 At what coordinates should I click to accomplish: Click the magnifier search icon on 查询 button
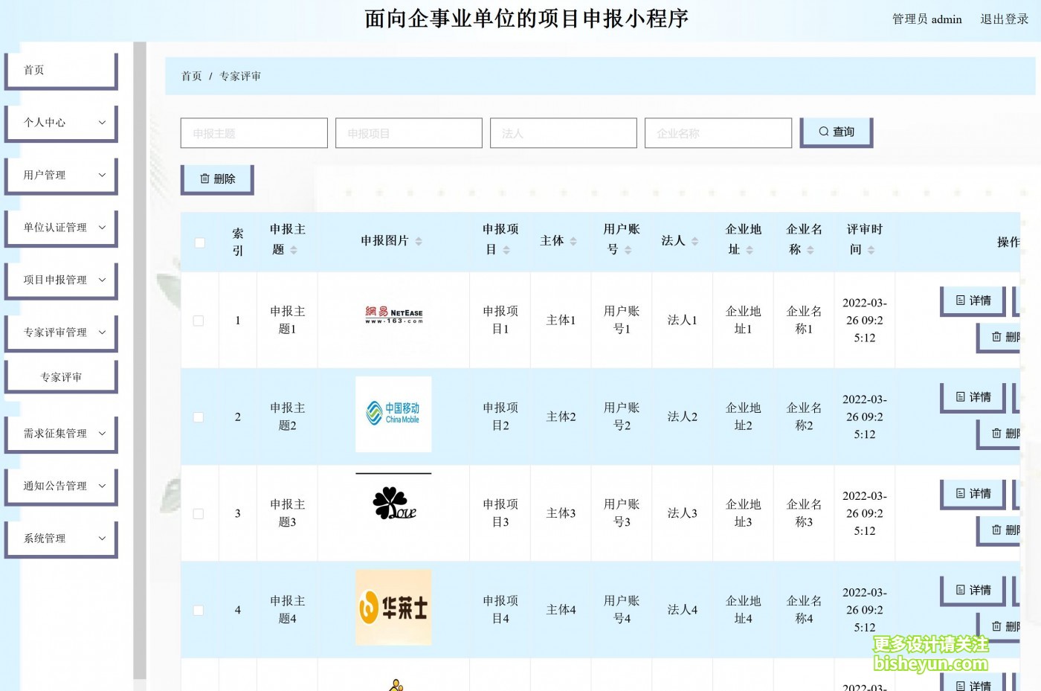822,132
